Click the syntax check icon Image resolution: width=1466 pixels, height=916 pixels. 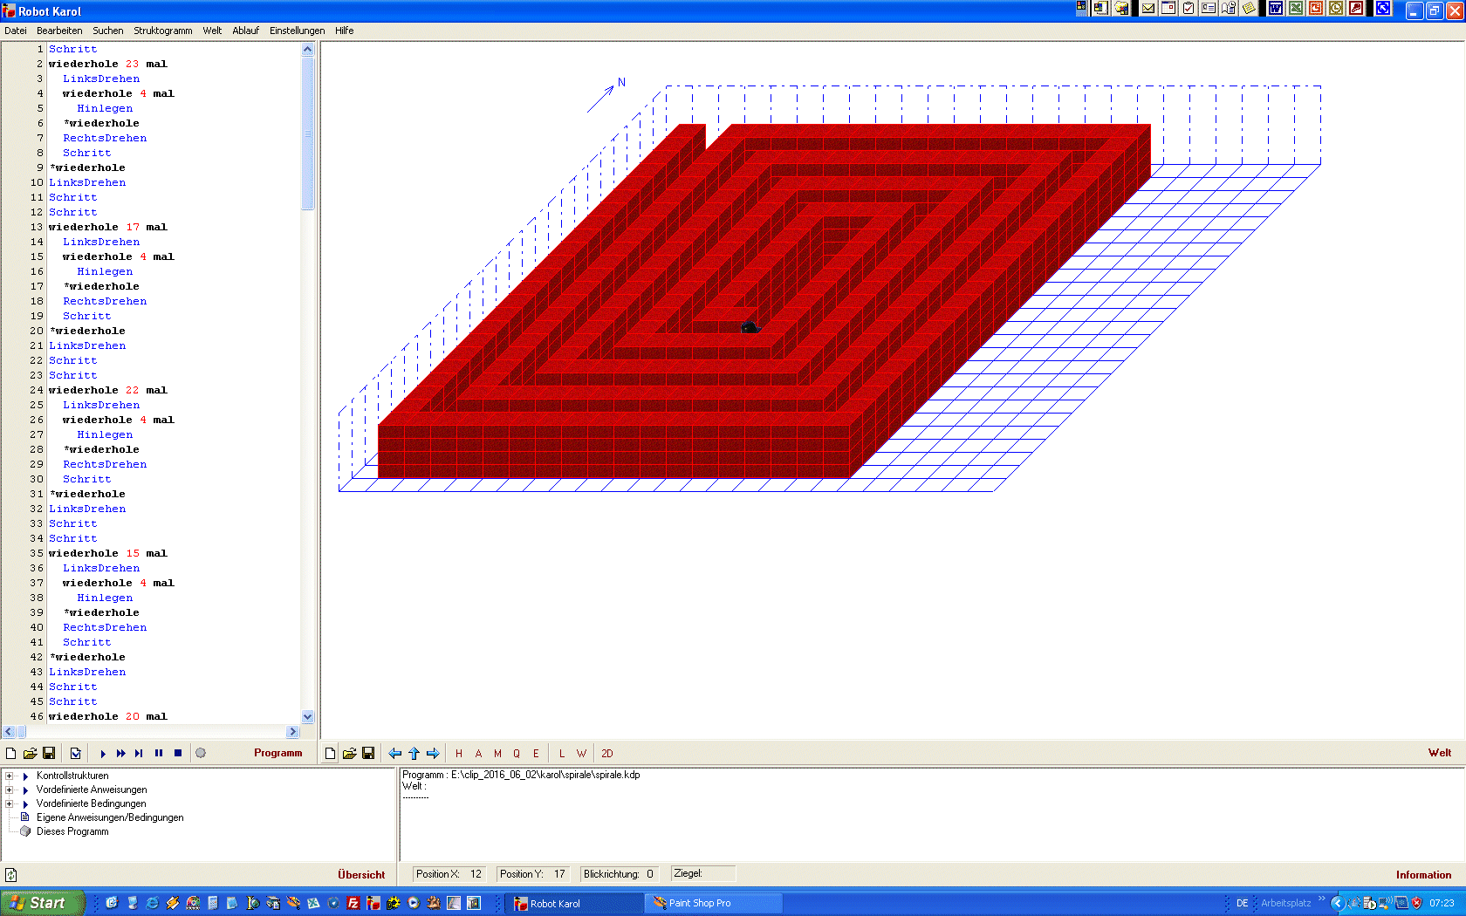coord(76,754)
